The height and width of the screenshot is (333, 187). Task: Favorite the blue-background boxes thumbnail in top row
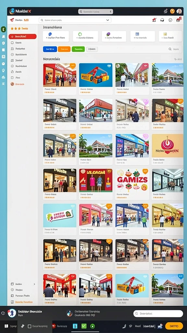(109, 66)
